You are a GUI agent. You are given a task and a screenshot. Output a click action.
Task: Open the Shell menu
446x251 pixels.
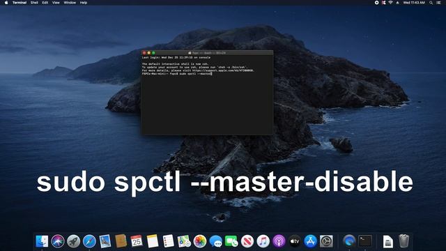34,3
